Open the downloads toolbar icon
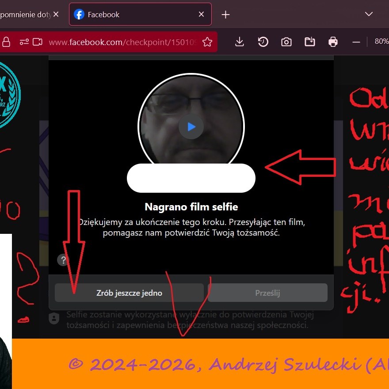The height and width of the screenshot is (389, 389). click(239, 42)
